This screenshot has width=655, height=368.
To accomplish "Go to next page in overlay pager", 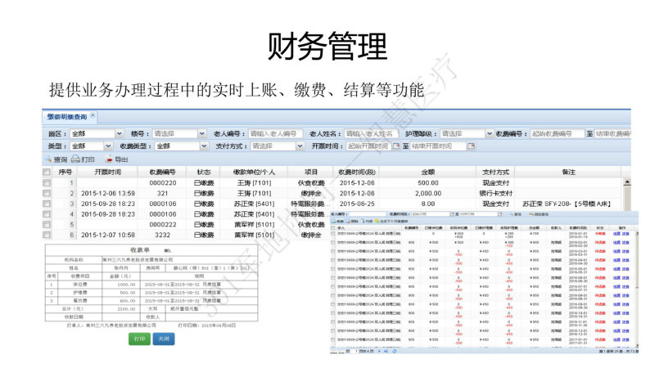I will click(x=379, y=352).
